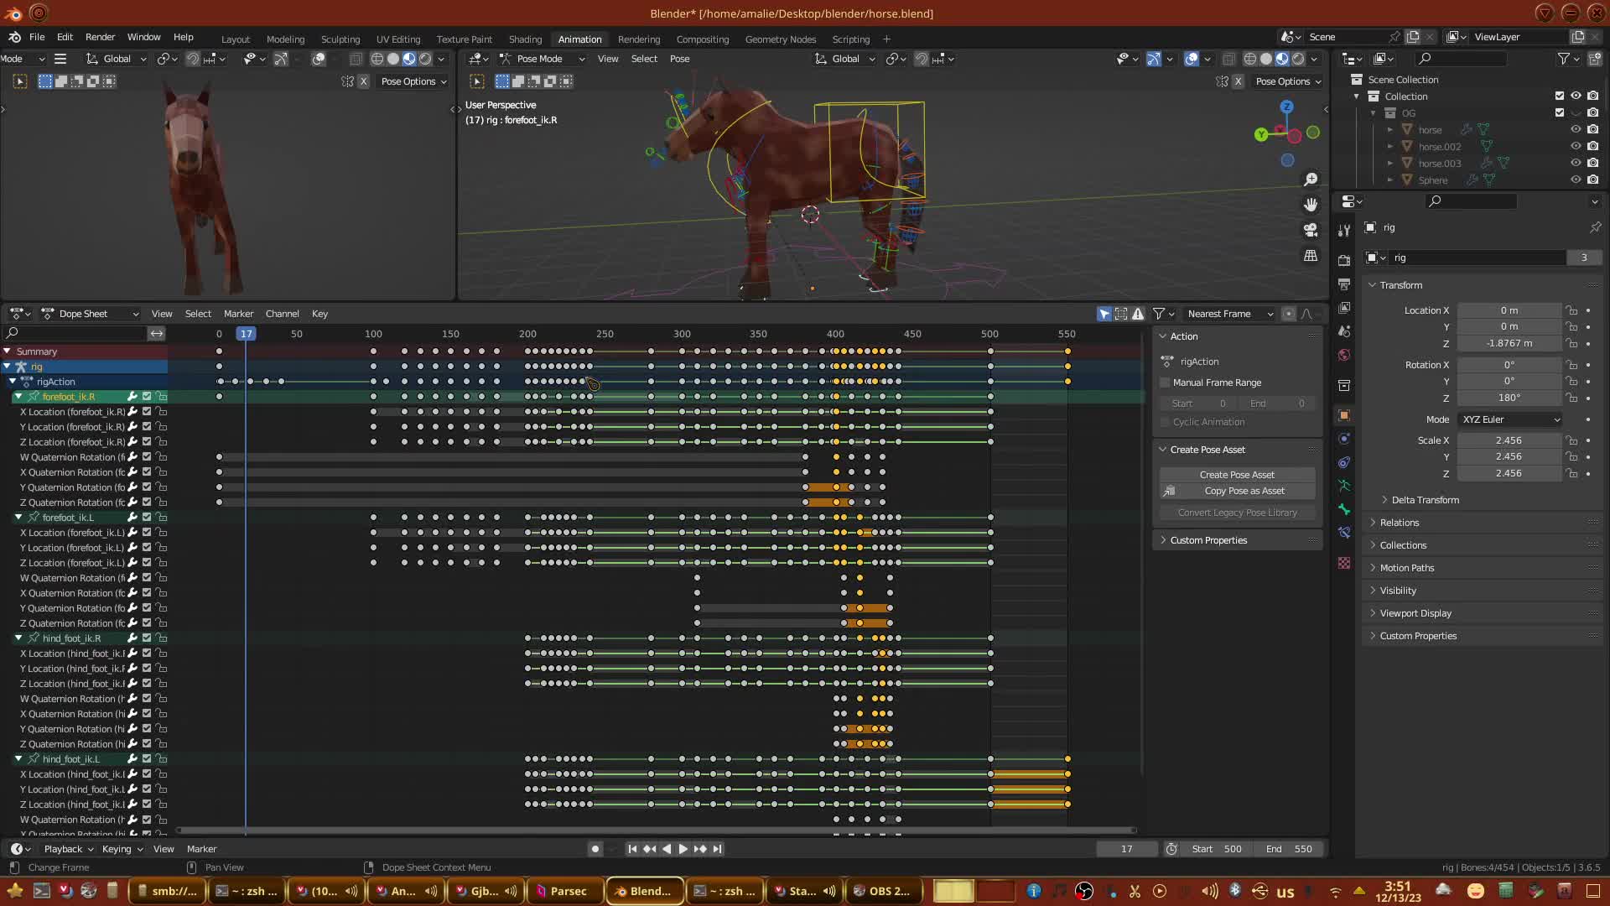Toggle the auto keying record button
The image size is (1610, 906).
click(595, 849)
